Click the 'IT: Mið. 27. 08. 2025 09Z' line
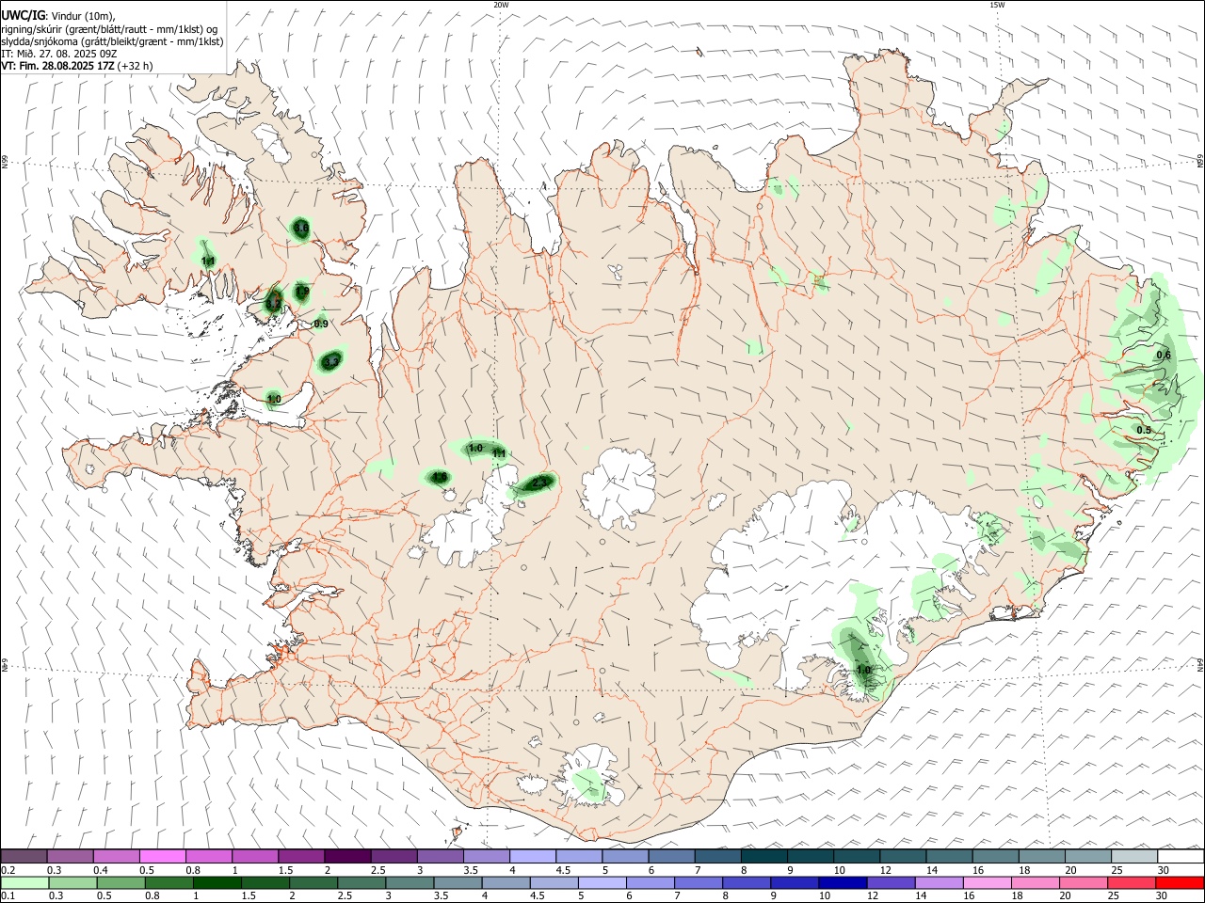This screenshot has width=1205, height=903. tap(59, 54)
